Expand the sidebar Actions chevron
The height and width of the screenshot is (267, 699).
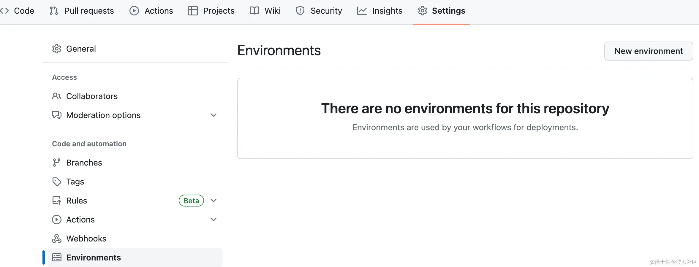click(214, 220)
